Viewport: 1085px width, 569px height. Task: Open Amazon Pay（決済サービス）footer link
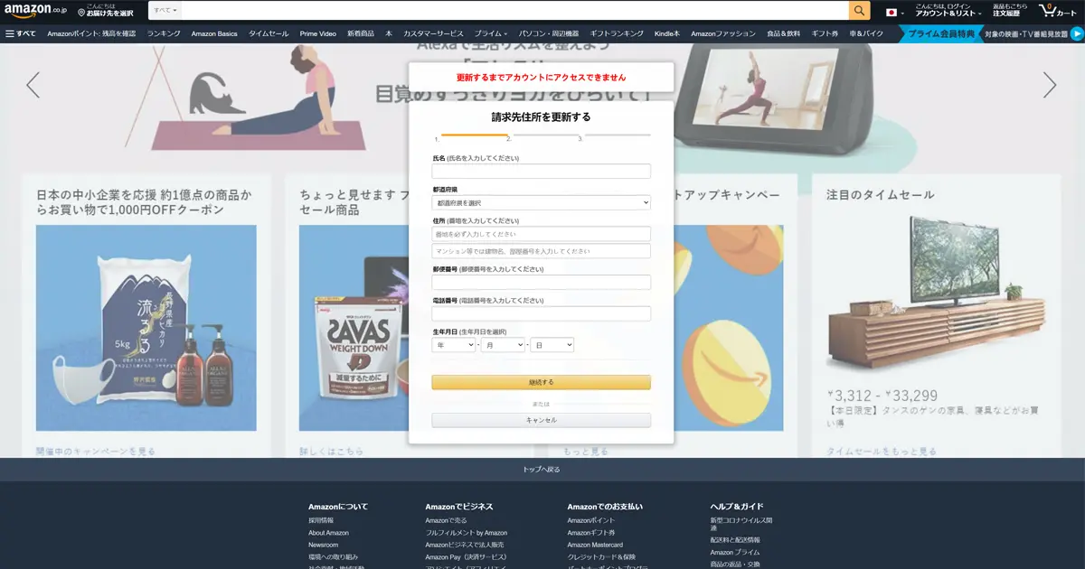coord(467,557)
